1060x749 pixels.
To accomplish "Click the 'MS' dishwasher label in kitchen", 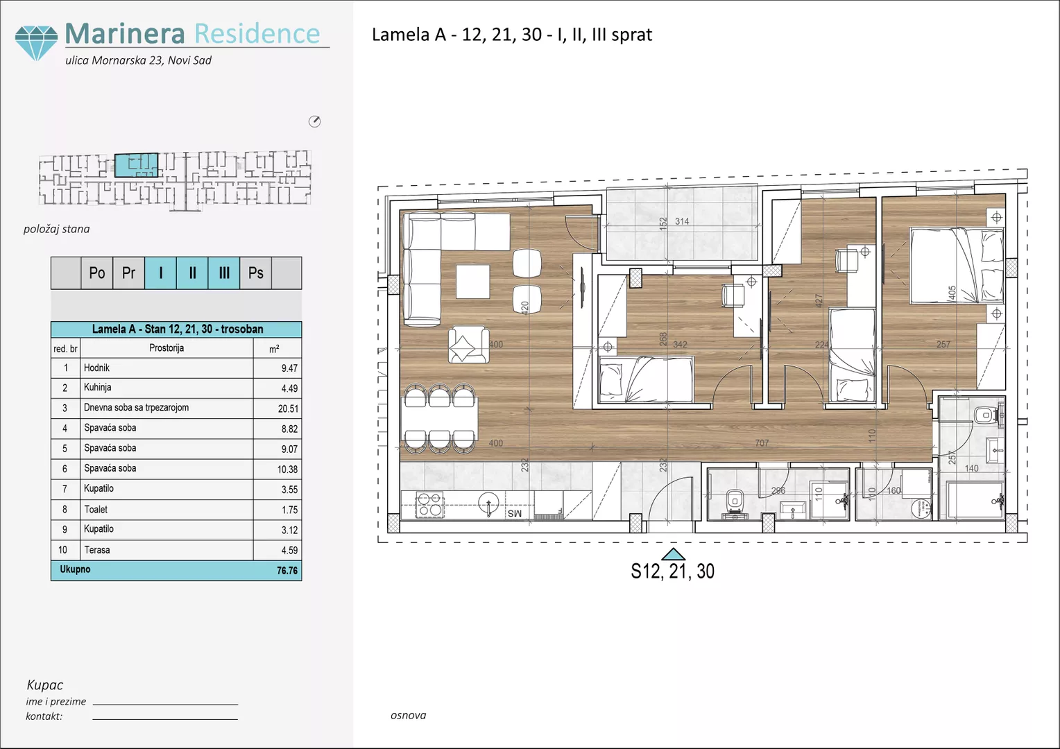I will (x=514, y=514).
